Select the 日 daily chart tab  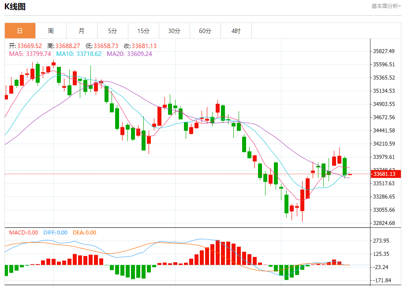pyautogui.click(x=20, y=31)
